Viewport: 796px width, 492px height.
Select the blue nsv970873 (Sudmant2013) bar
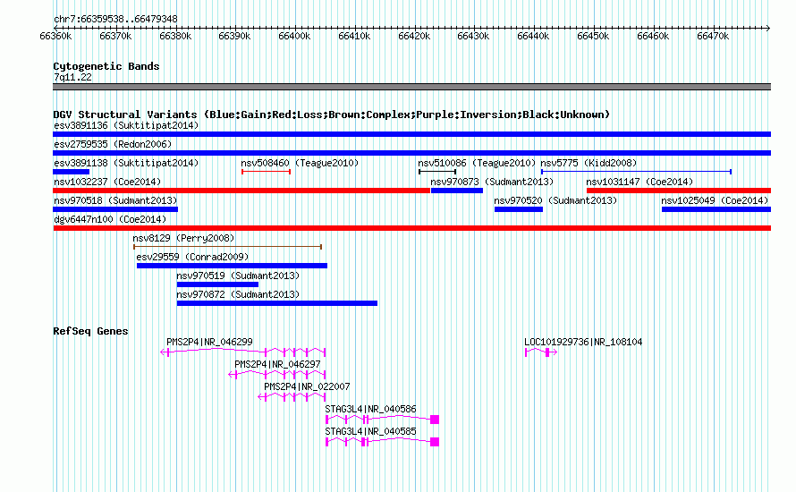(x=457, y=191)
